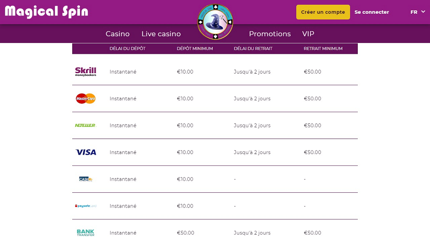
Task: Select the paysafecard logo
Action: tap(86, 206)
